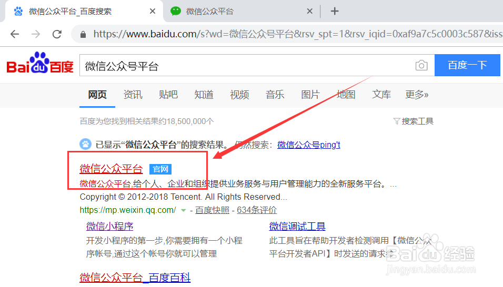Open the 知道 category
Viewport: 503px width, 287px height.
click(204, 95)
